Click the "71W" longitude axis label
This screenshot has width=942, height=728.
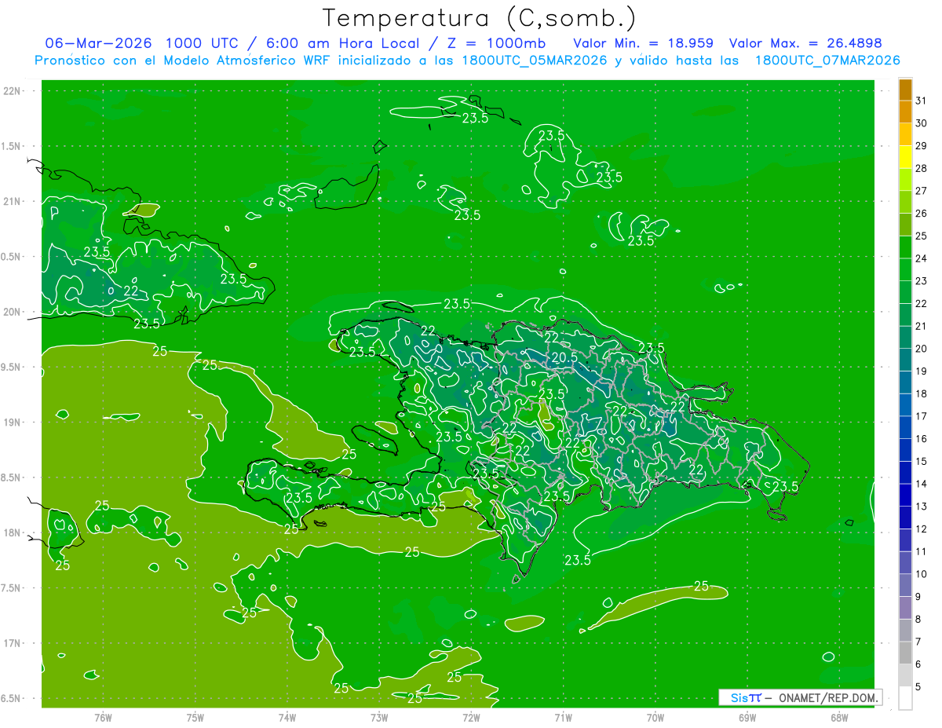point(563,717)
